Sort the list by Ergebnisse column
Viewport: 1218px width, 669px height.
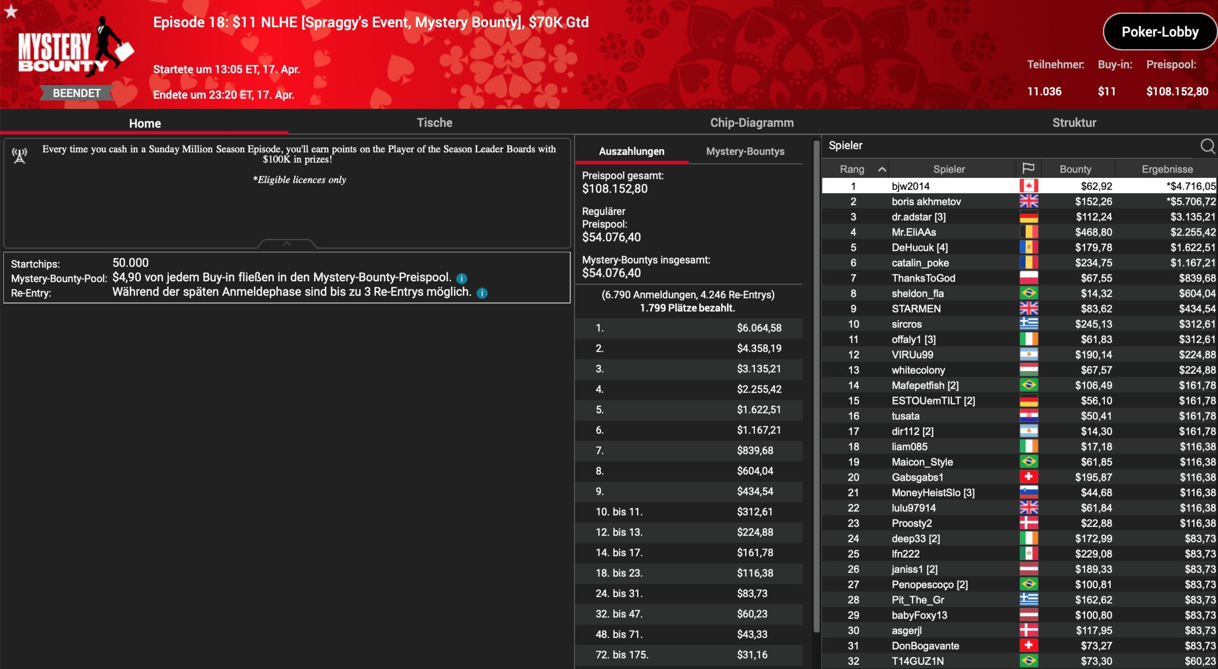[x=1167, y=169]
